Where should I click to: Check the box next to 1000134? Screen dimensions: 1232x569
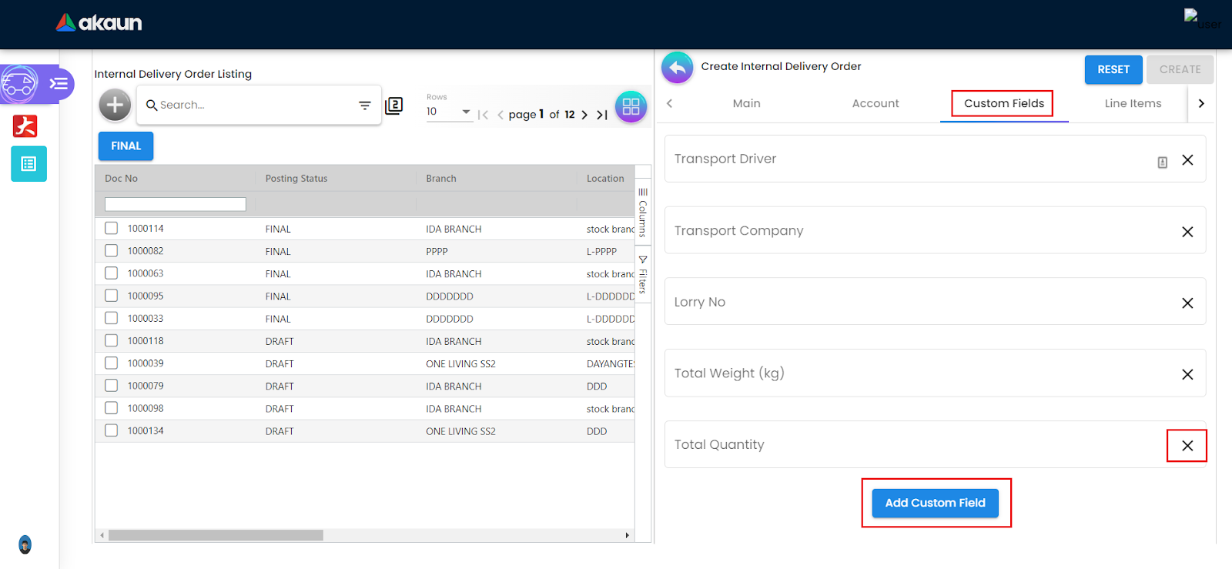pos(112,430)
